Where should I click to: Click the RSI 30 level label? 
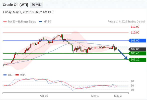(132, 90)
